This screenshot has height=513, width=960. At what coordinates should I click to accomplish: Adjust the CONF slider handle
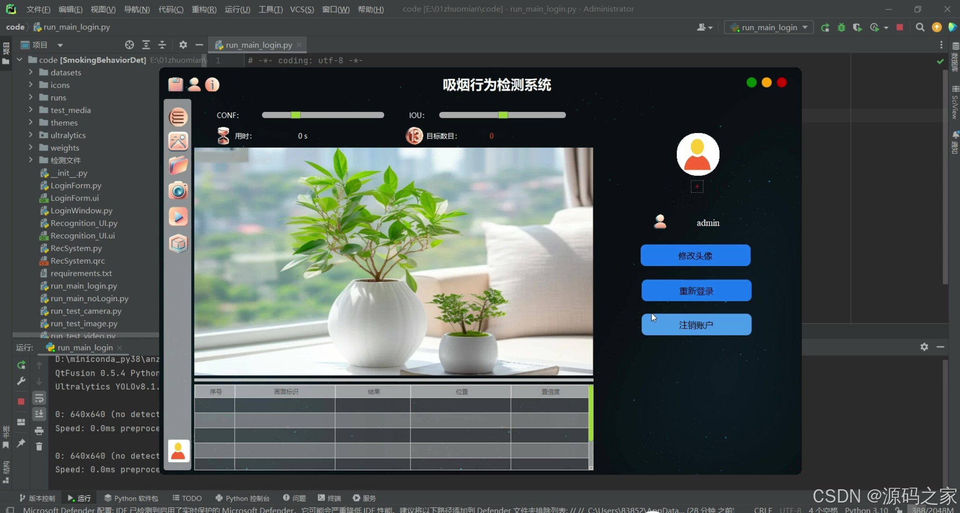point(296,115)
